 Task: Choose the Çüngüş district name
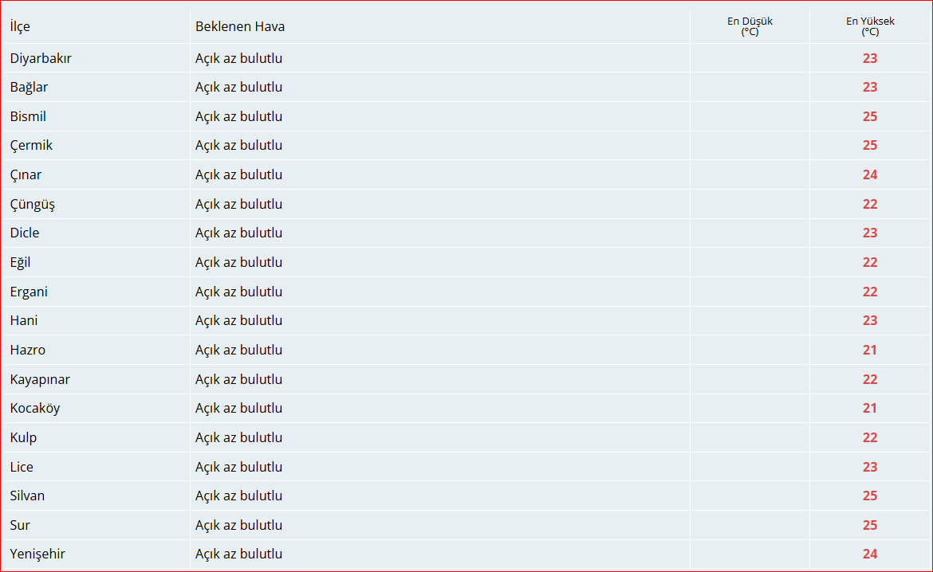pyautogui.click(x=33, y=204)
